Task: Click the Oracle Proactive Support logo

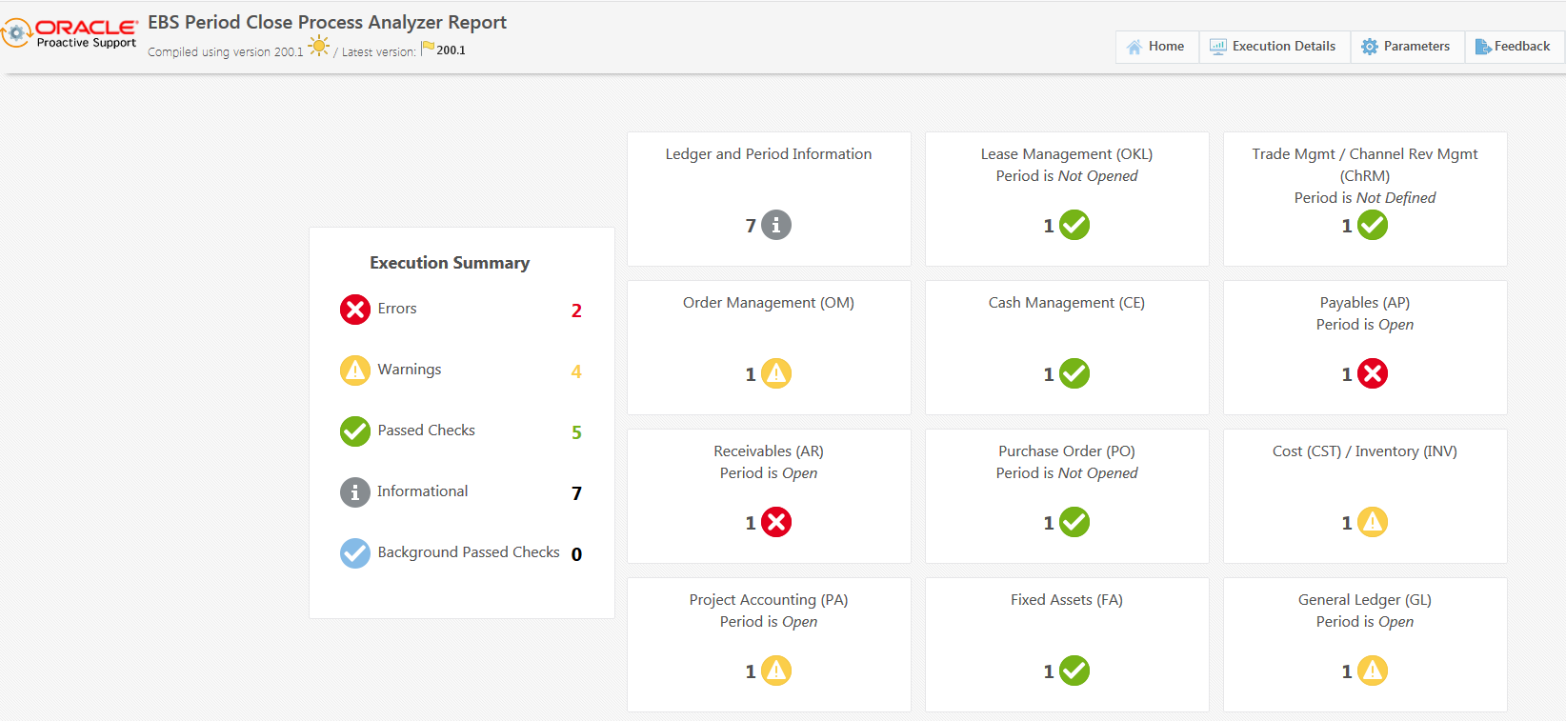Action: 70,32
